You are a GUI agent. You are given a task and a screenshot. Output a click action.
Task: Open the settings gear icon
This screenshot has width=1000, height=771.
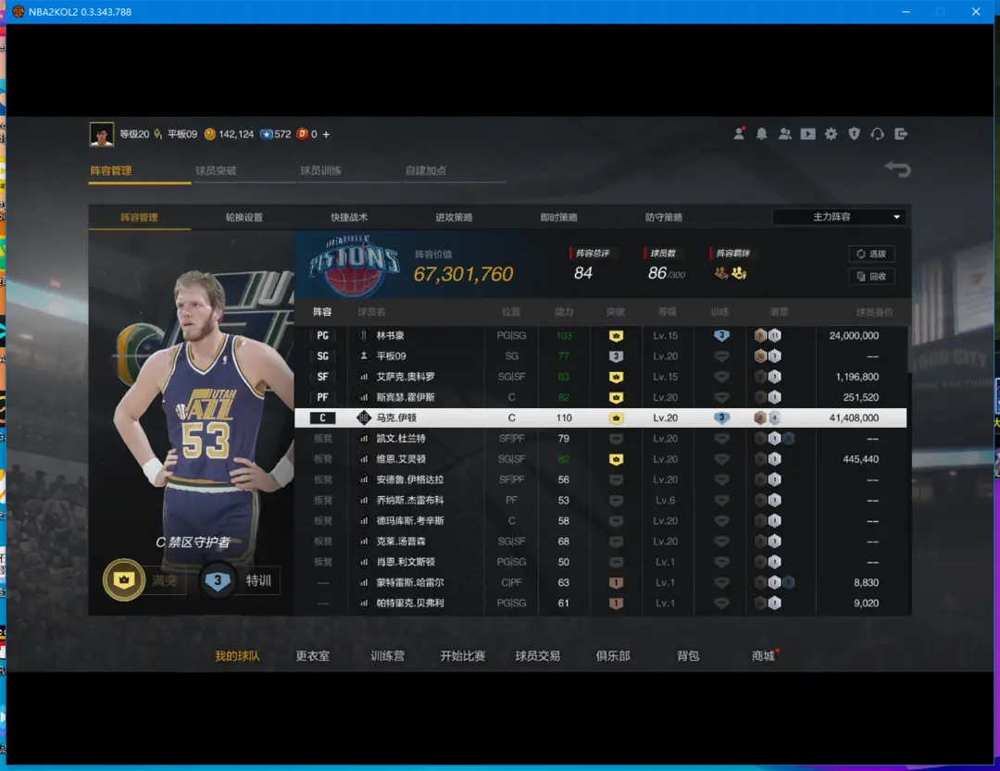coord(831,133)
